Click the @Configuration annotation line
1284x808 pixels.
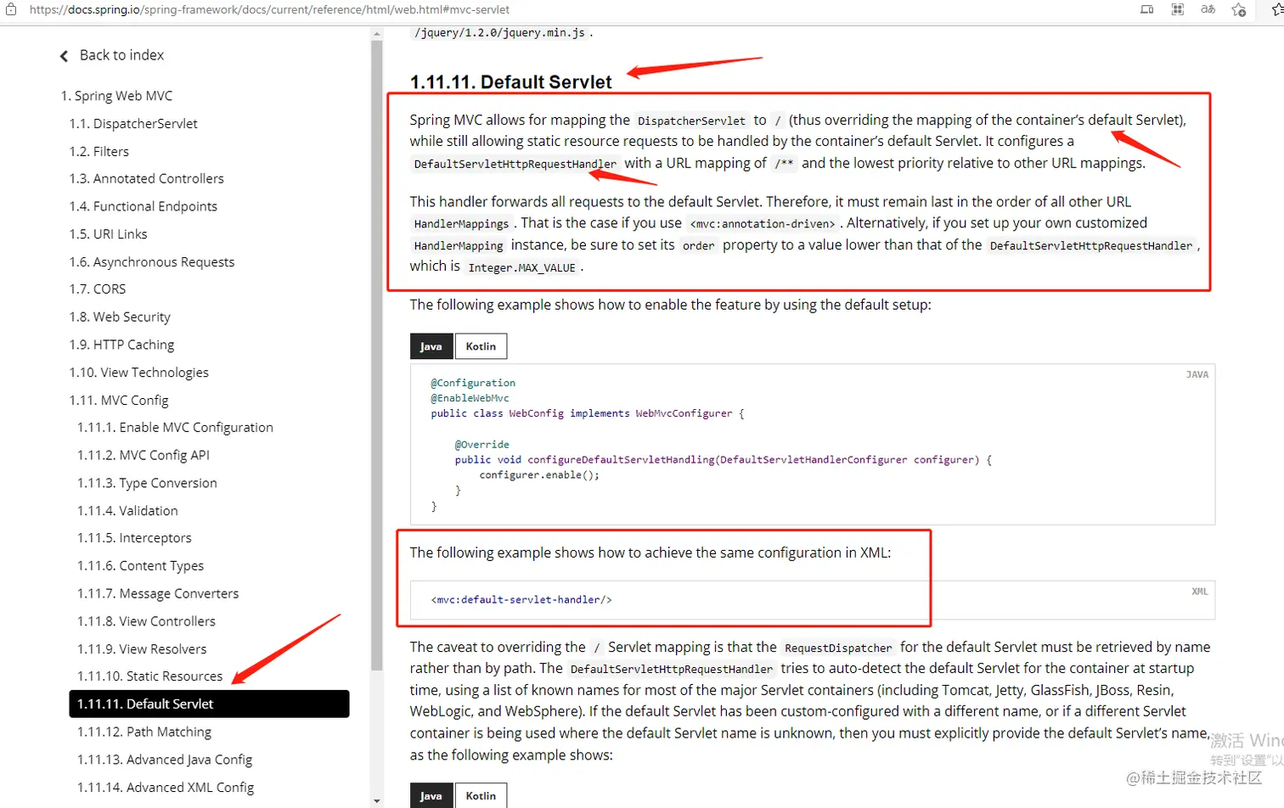point(473,383)
